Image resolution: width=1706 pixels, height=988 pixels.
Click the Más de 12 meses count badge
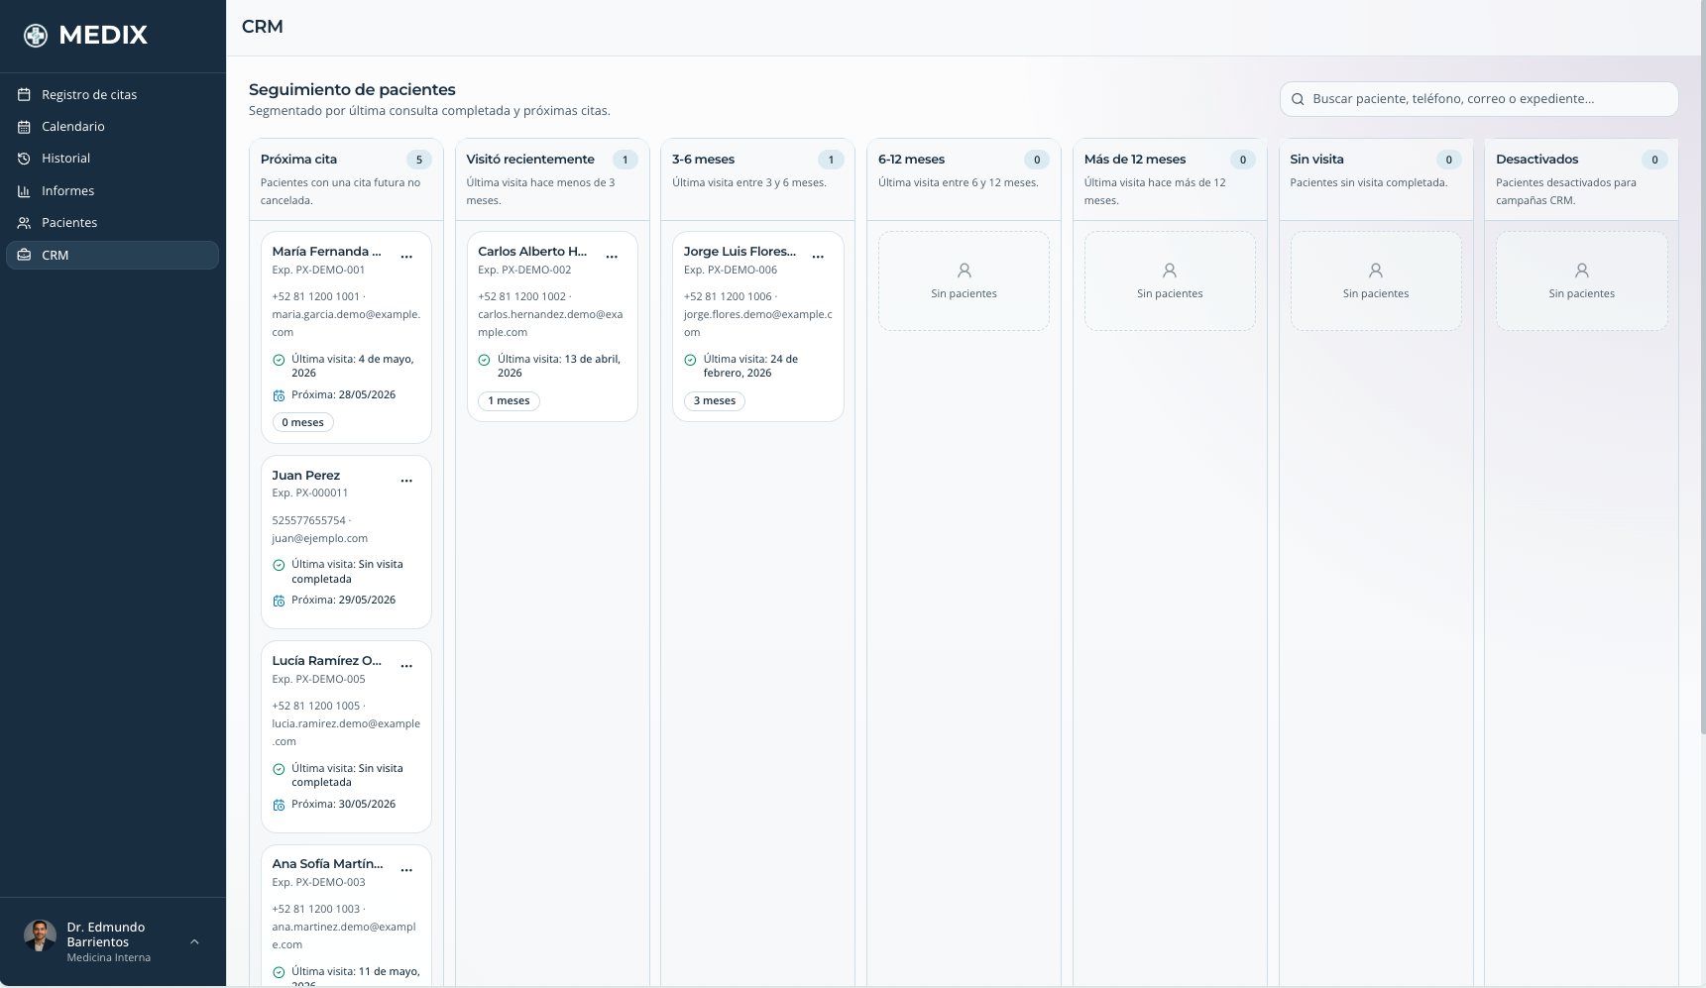(1243, 160)
